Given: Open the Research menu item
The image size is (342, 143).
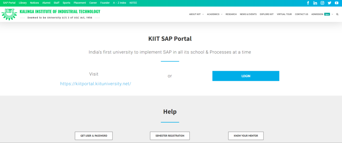Looking at the screenshot, I should click(x=231, y=14).
